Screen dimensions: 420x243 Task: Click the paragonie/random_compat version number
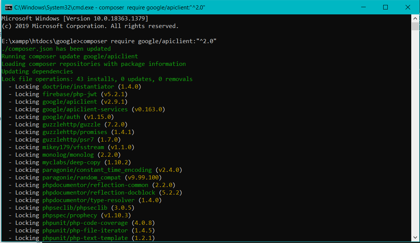(x=143, y=177)
